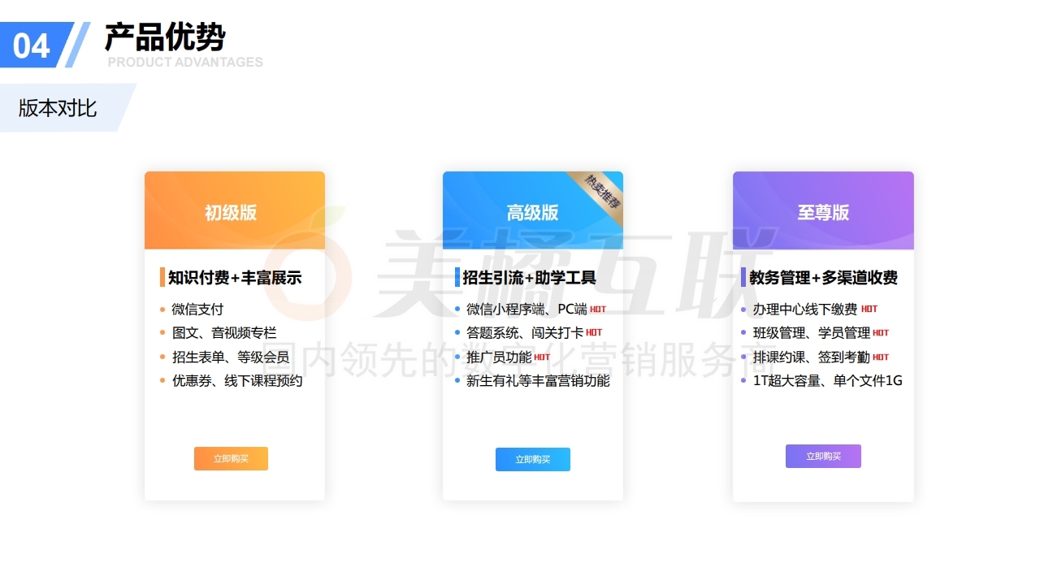This screenshot has width=1040, height=585.
Task: Click HOT badge next to 闯关打卡
Action: pos(594,333)
